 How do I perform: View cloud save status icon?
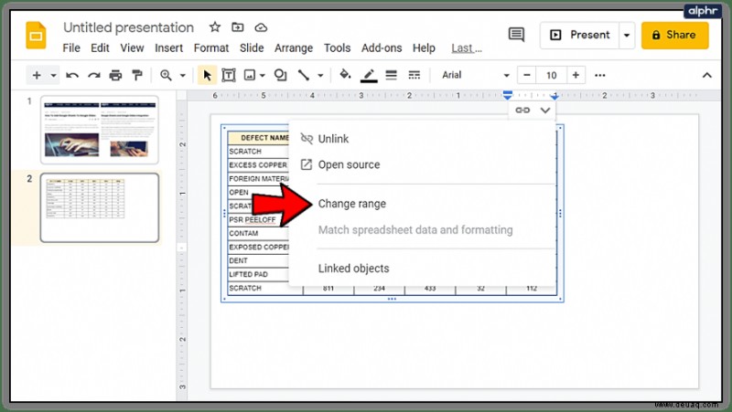coord(261,27)
